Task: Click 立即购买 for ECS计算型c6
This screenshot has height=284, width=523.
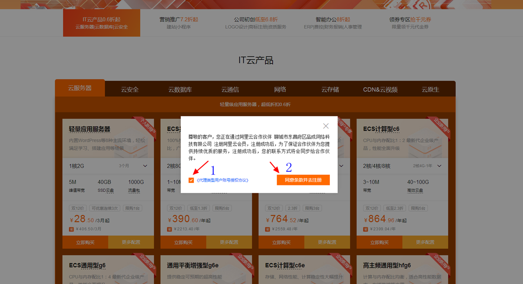Action: 380,242
